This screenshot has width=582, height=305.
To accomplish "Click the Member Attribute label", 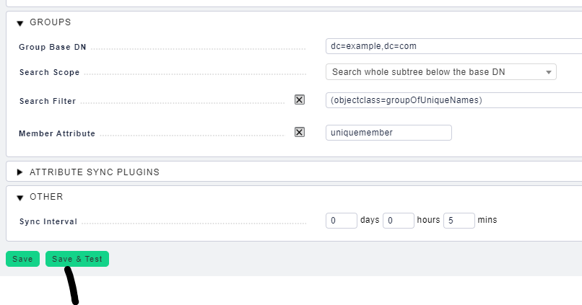I will point(57,133).
